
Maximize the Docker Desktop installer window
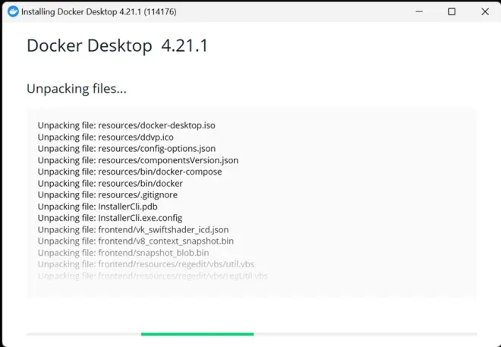[x=452, y=12]
